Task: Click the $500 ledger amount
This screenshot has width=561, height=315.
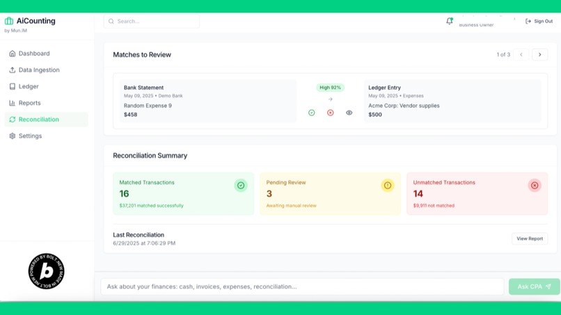Action: tap(375, 115)
